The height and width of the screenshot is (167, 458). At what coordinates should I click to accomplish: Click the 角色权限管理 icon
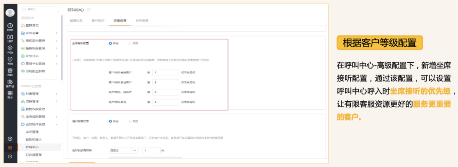[x=23, y=48]
